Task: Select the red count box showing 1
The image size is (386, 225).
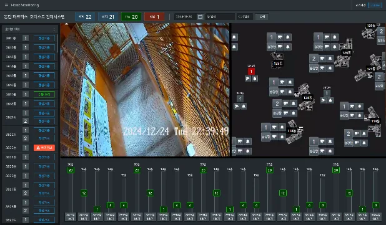Action: click(154, 17)
